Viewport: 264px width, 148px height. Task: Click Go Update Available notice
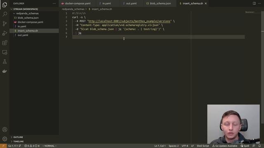[x=224, y=146]
